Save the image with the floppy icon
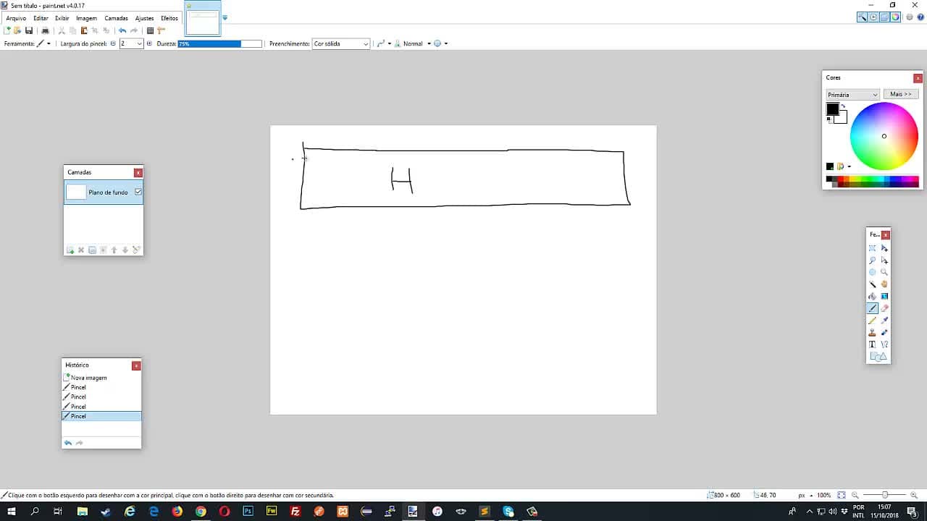 [x=29, y=30]
